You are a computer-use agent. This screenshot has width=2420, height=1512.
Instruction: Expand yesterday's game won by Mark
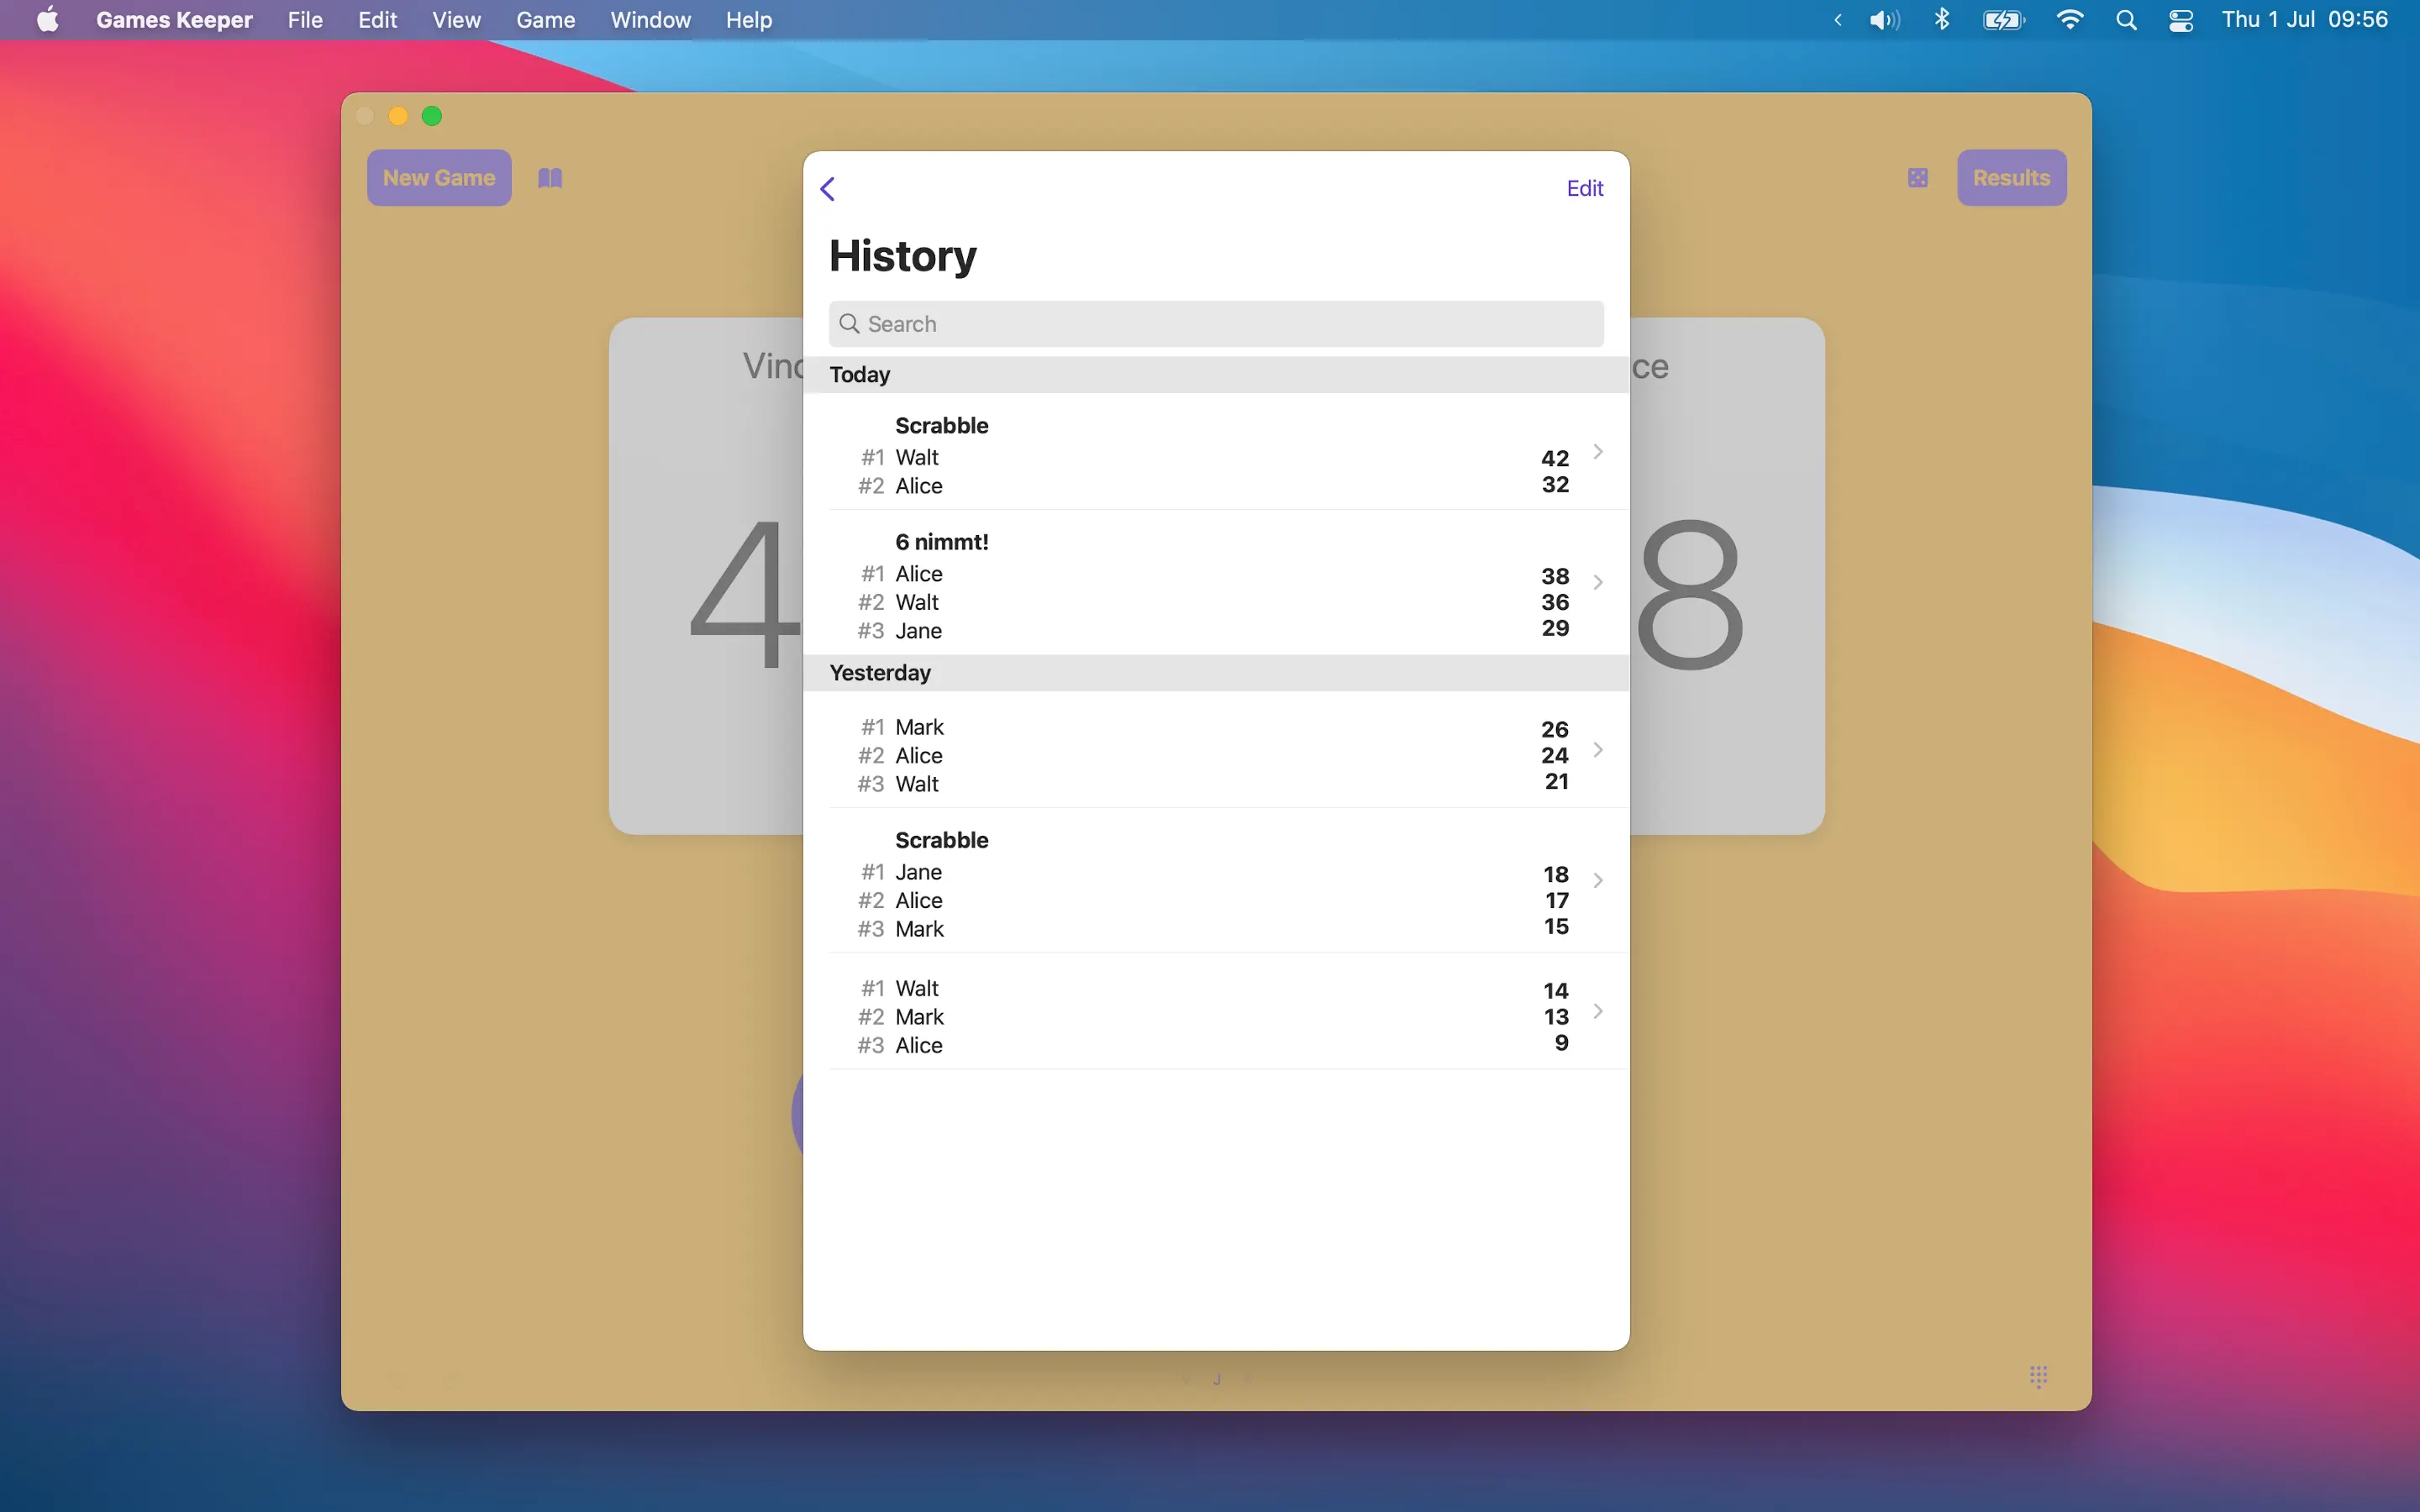(x=1215, y=752)
